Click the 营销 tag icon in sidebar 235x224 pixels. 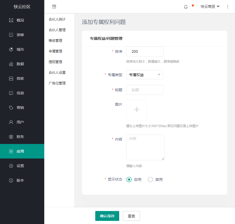tap(11, 108)
